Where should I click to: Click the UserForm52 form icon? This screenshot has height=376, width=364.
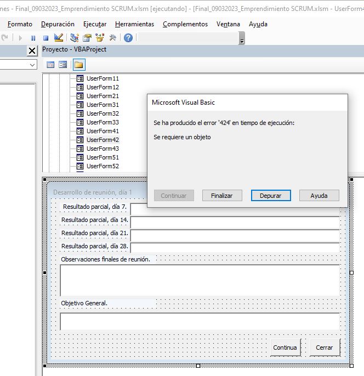80,166
